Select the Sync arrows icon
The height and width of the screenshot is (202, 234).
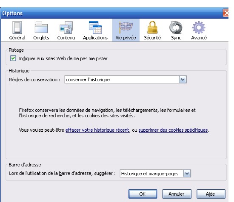[176, 28]
